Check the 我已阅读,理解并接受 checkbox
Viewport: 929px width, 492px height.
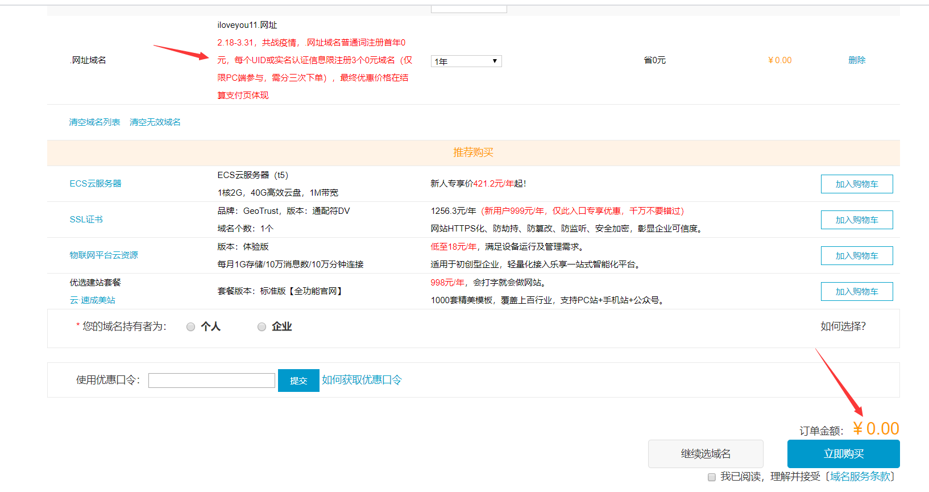[x=712, y=477]
